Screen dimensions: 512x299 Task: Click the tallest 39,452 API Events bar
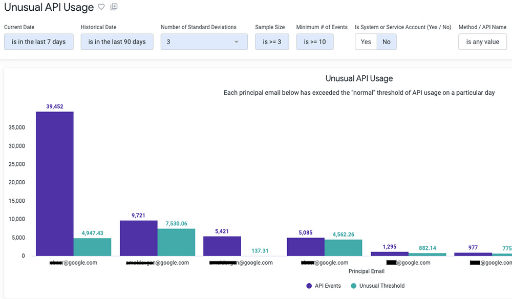click(x=55, y=184)
